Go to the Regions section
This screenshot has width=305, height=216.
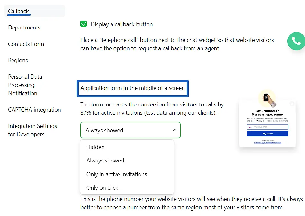pos(18,60)
